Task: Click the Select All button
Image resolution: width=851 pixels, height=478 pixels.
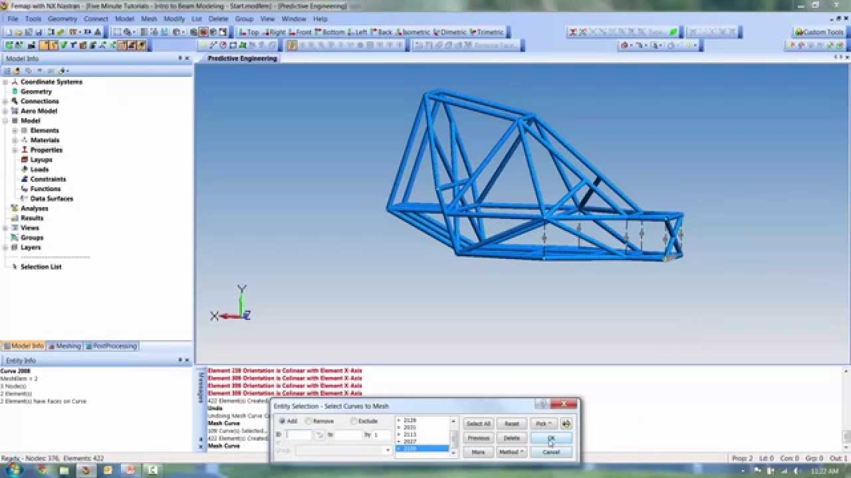Action: click(478, 424)
